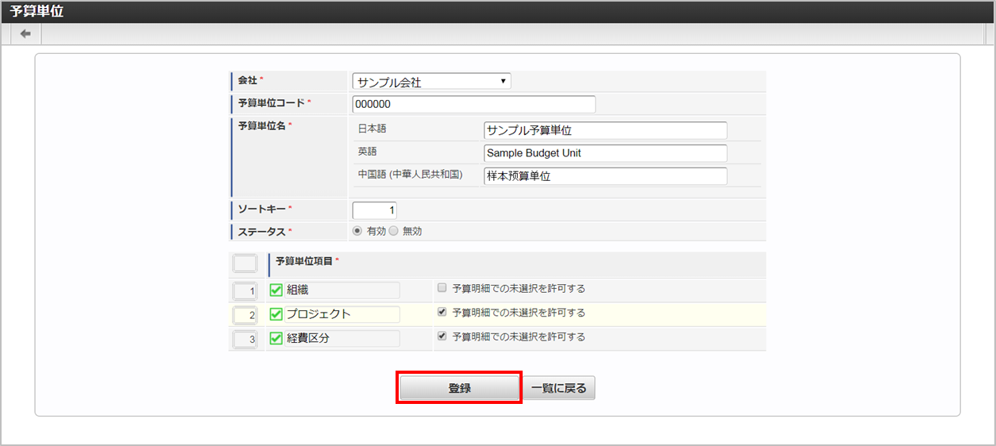Click the 予算単位コード input field

[x=474, y=105]
